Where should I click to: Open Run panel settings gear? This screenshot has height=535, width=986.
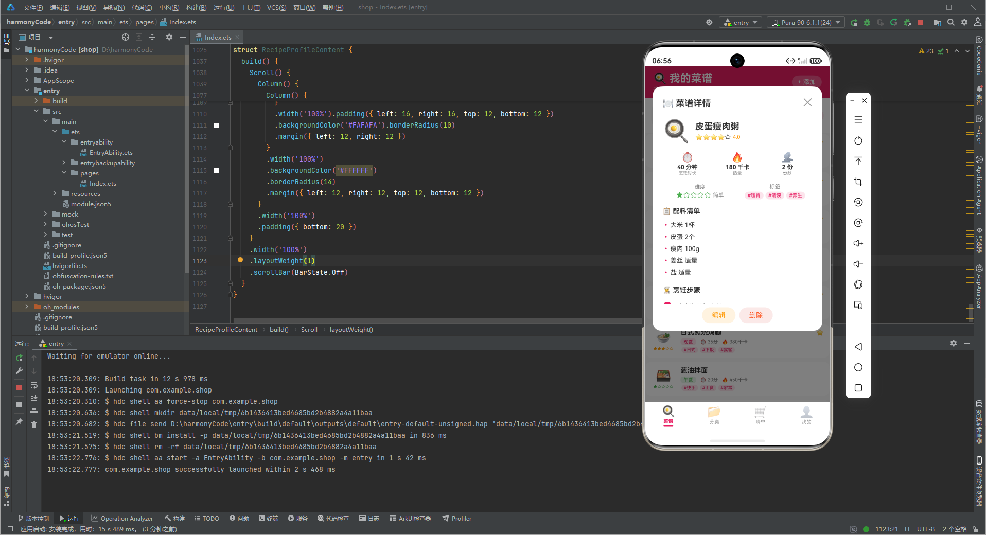pyautogui.click(x=953, y=343)
